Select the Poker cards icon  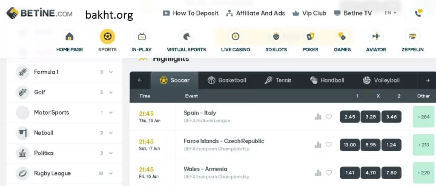coord(310,36)
